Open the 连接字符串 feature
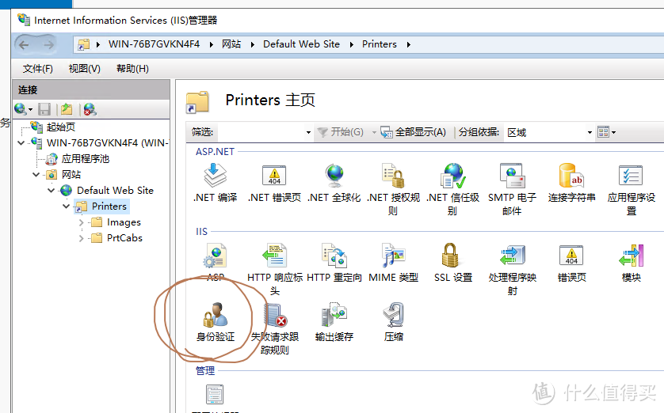 571,183
